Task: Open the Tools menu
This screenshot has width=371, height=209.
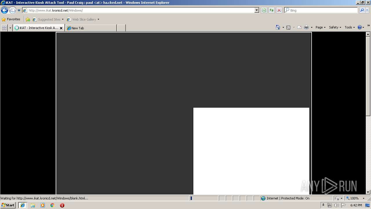Action: pos(350,27)
